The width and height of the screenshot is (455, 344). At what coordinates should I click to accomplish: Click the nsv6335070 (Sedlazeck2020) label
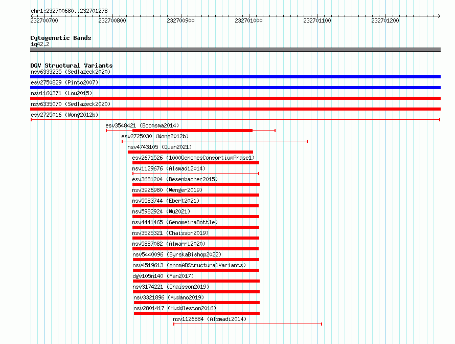pyautogui.click(x=71, y=104)
